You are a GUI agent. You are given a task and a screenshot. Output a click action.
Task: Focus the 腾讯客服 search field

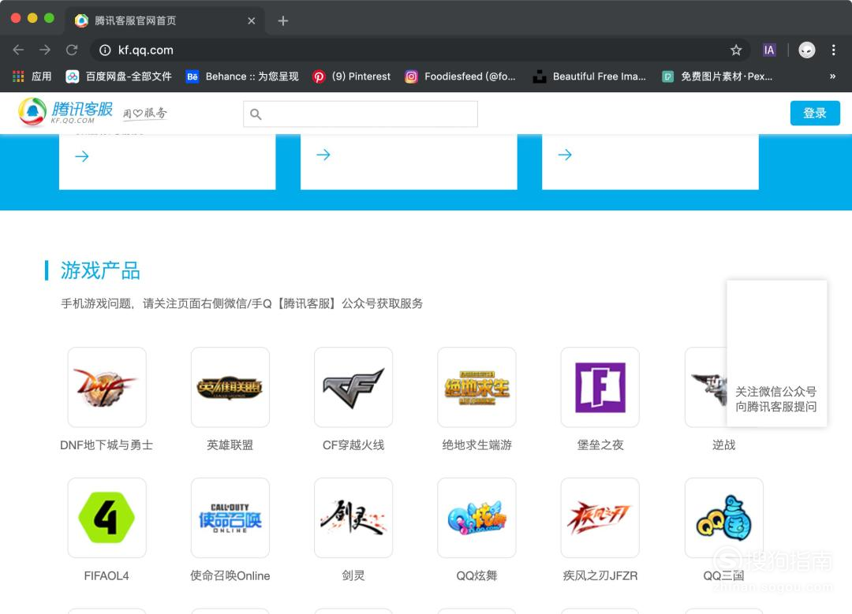coord(361,114)
